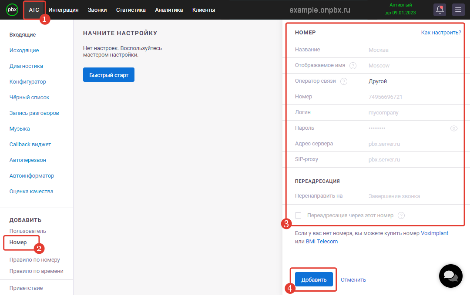470x296 pixels.
Task: Click the Быстрый старт blue button
Action: tap(108, 74)
